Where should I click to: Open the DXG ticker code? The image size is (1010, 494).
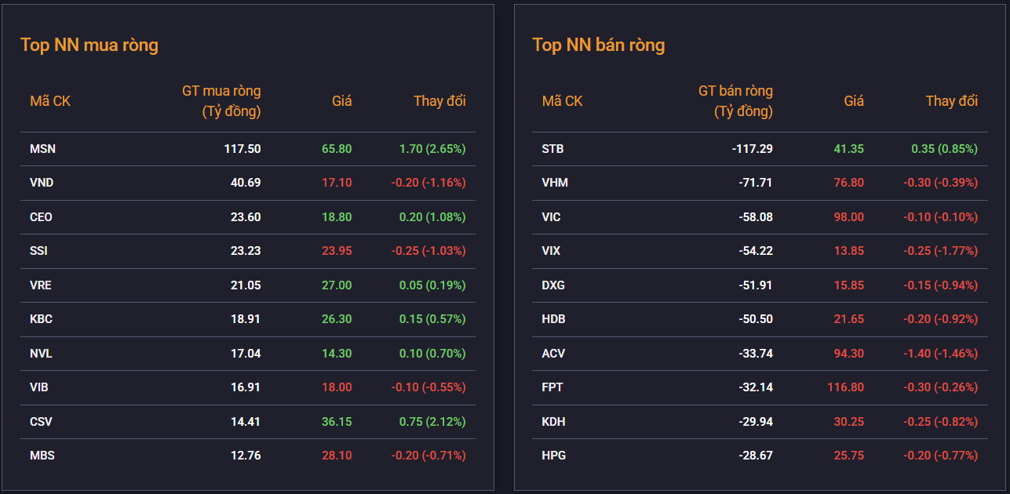click(553, 285)
